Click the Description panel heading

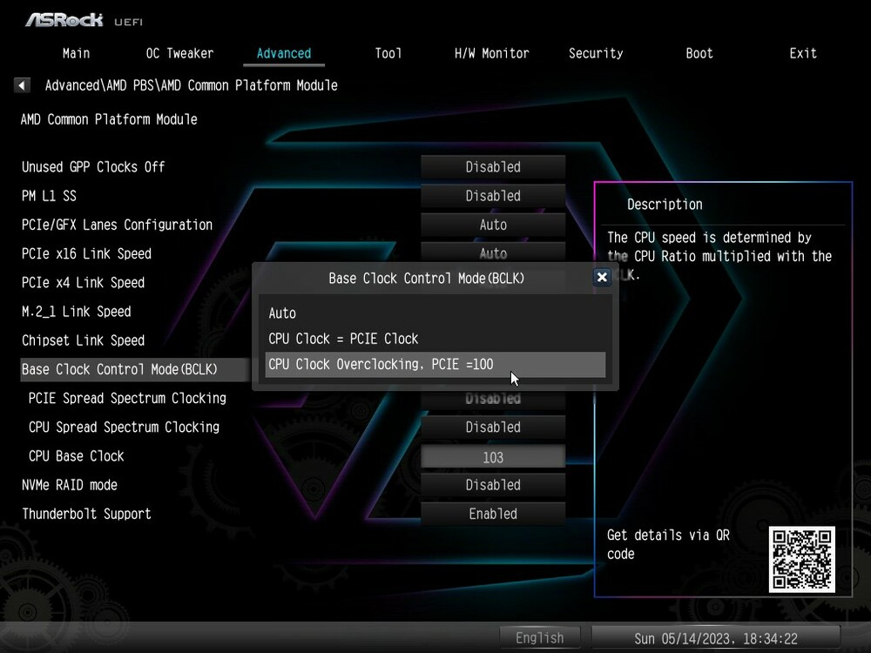click(665, 205)
